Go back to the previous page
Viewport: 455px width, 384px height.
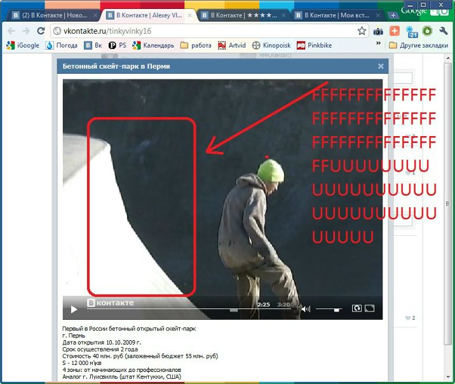[11, 31]
